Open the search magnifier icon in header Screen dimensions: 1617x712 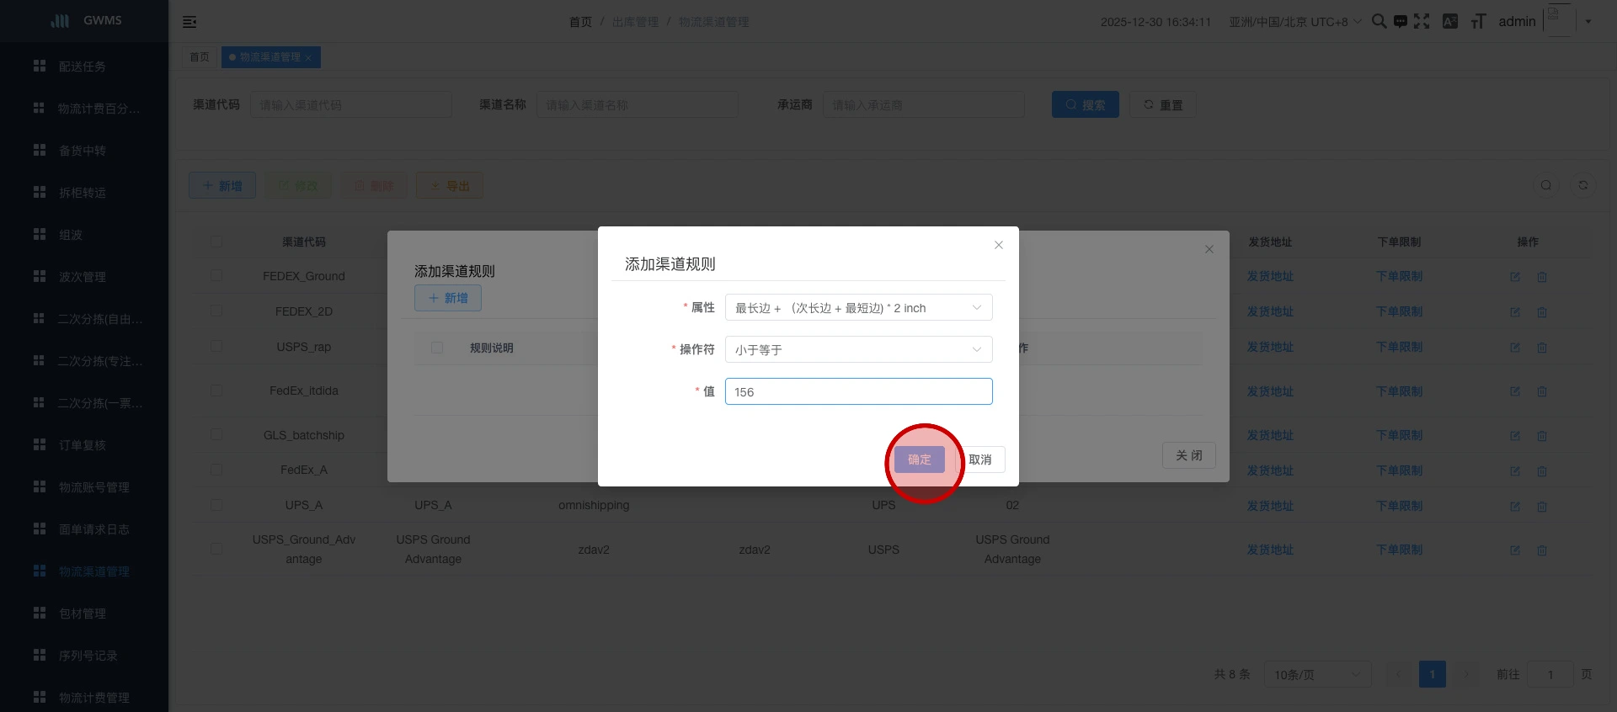pyautogui.click(x=1379, y=21)
